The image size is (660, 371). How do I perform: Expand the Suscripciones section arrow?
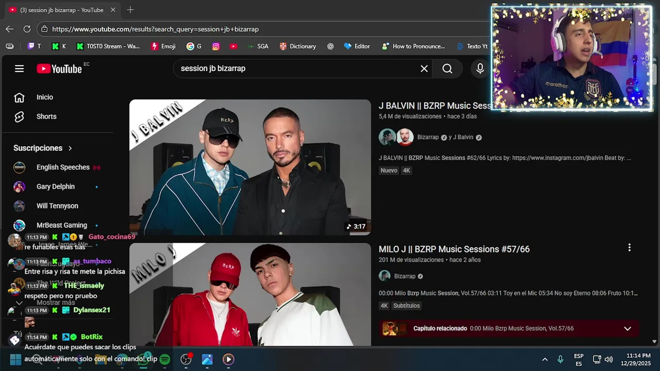click(70, 148)
